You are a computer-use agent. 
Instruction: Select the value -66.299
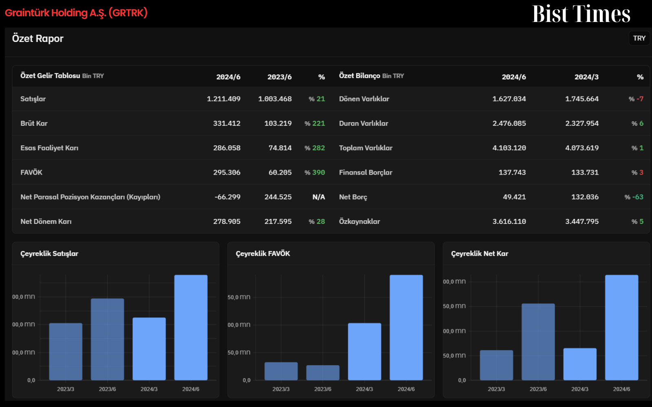click(228, 197)
